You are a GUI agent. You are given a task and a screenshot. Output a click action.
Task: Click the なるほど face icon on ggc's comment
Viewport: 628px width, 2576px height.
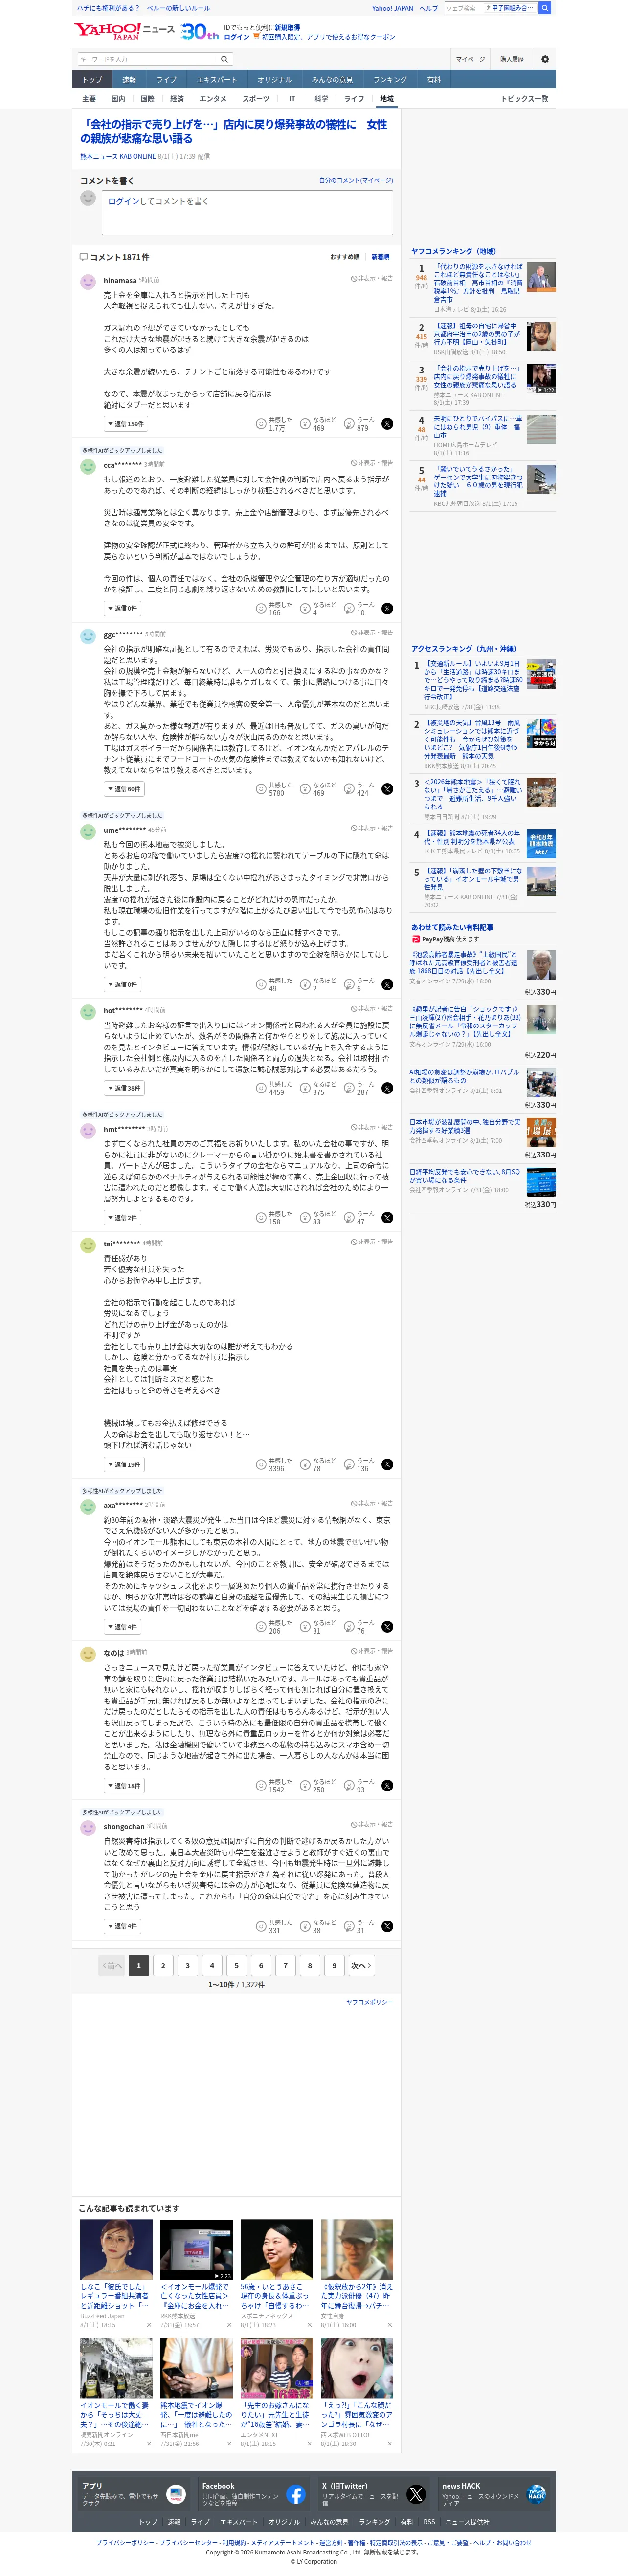pos(305,789)
